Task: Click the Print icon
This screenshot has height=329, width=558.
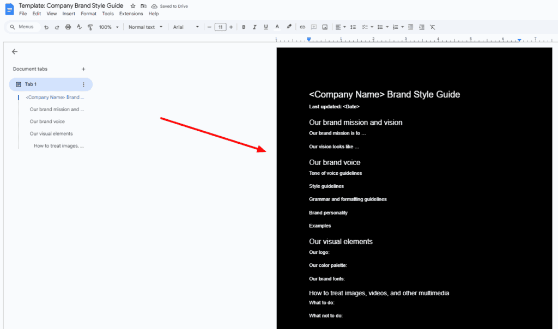Action: [68, 27]
